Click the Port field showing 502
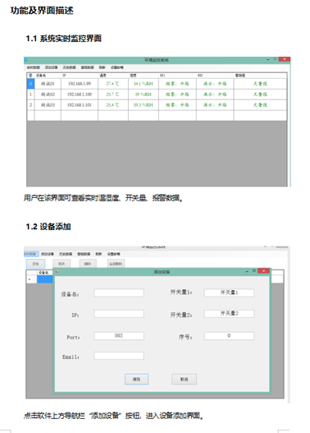The image size is (310, 433). point(119,336)
